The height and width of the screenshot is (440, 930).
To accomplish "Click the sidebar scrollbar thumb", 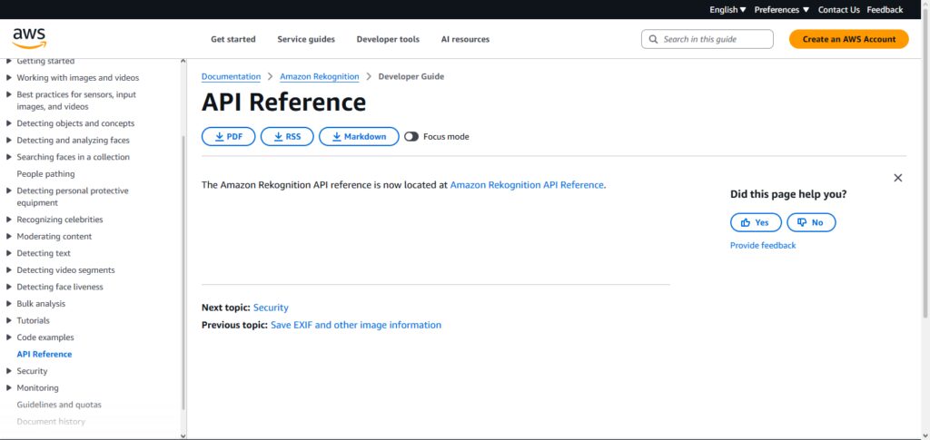I will (x=183, y=272).
